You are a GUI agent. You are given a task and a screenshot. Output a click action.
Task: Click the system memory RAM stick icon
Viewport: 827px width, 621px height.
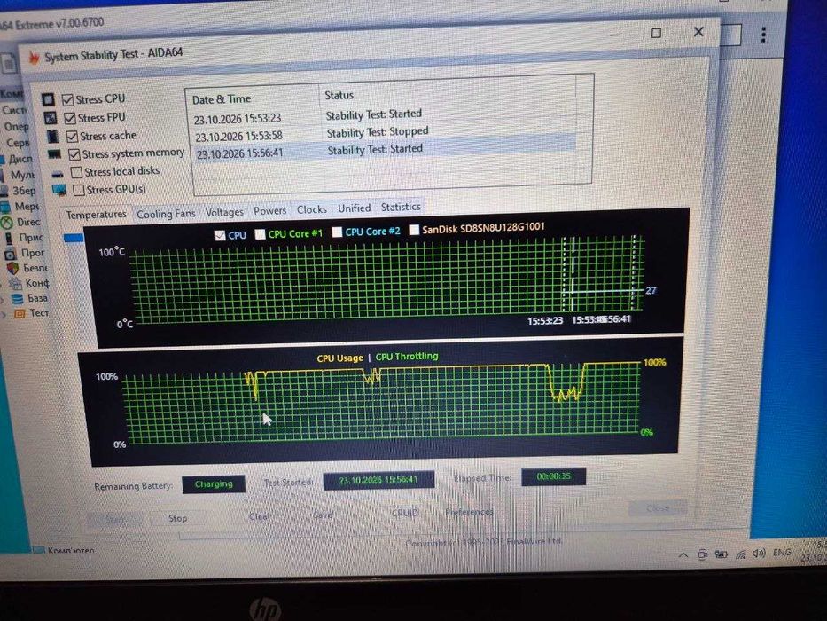click(54, 154)
